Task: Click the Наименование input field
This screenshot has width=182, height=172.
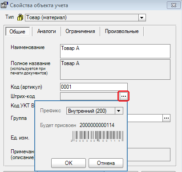Action: [115, 51]
